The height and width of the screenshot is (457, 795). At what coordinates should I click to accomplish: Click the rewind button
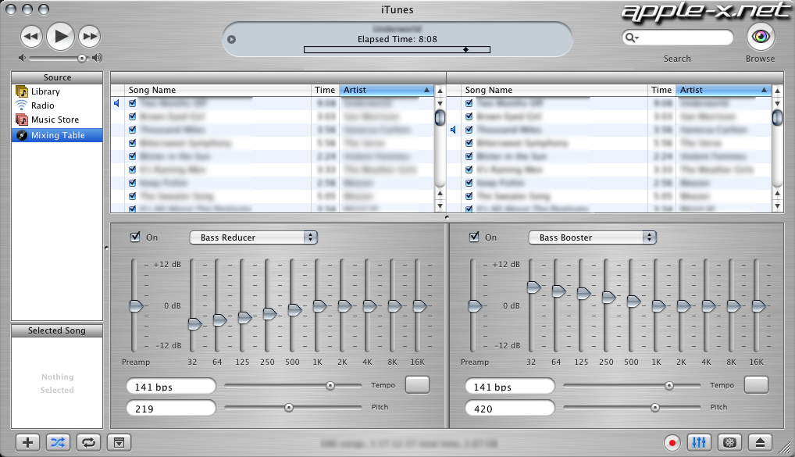point(31,37)
